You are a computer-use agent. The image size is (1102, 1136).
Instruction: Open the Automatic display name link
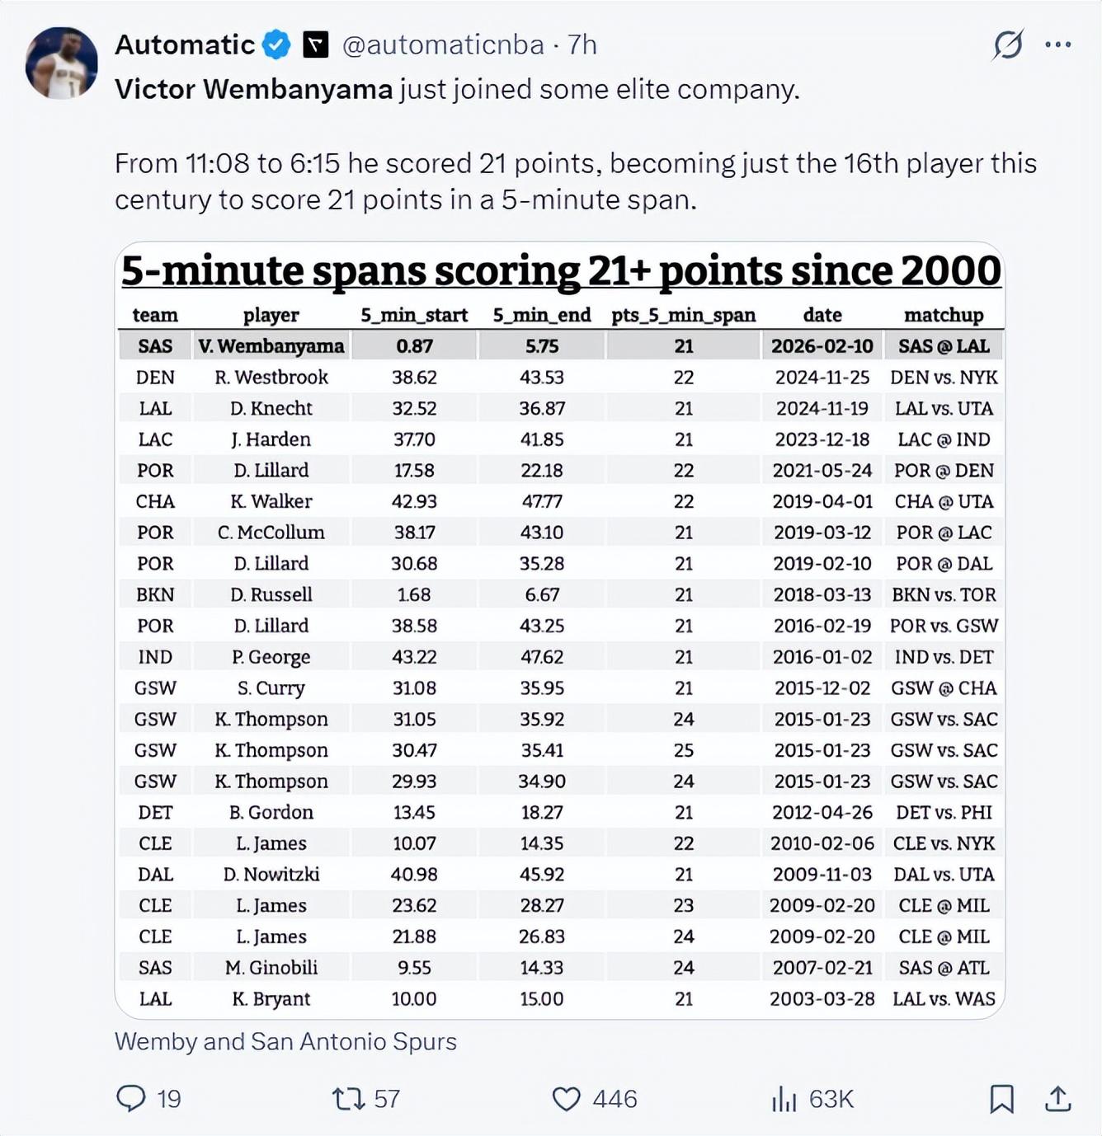coord(185,45)
